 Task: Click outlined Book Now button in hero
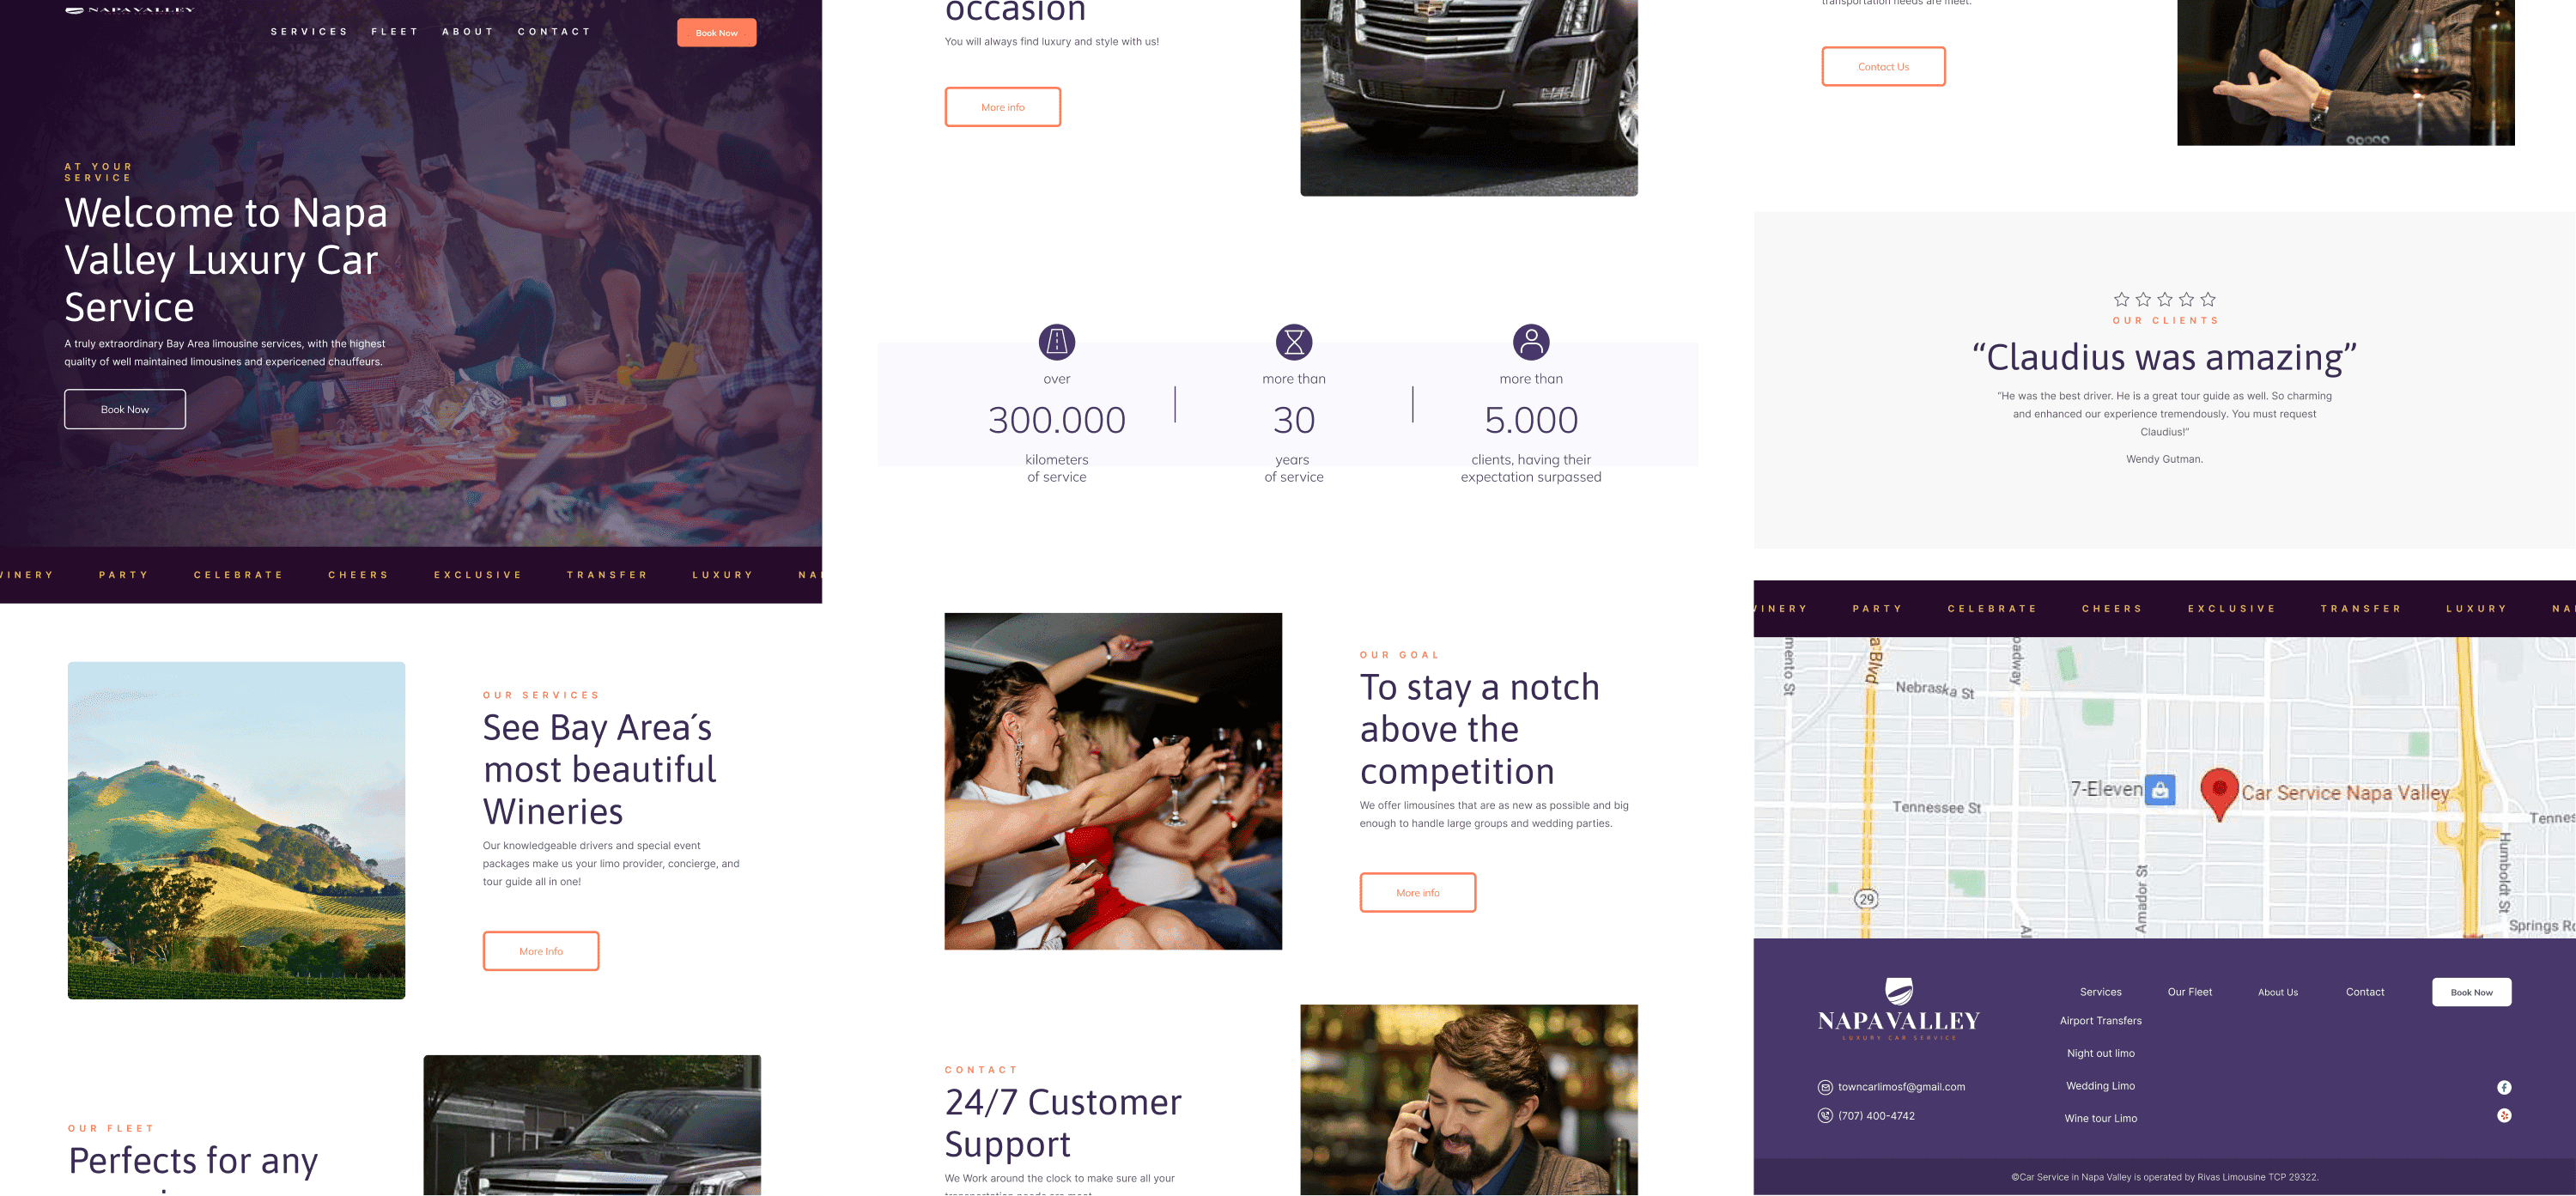click(125, 409)
